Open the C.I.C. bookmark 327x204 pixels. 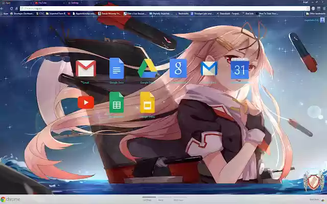(40, 14)
